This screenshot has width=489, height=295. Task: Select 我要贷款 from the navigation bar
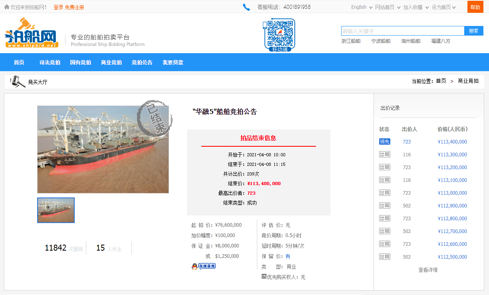(173, 62)
